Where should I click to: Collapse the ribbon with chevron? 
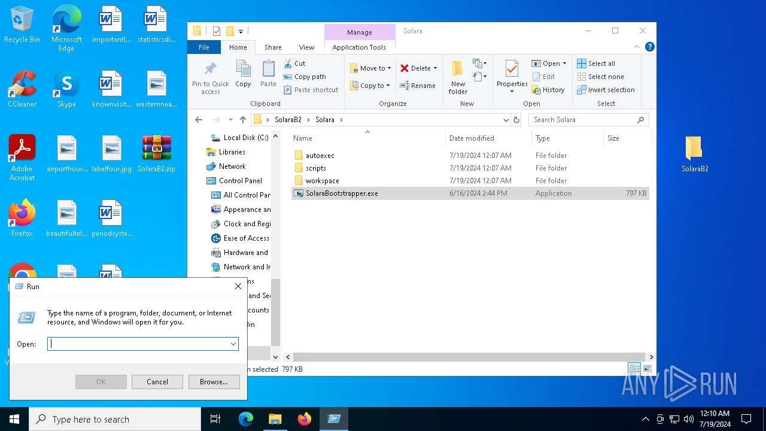click(x=637, y=47)
